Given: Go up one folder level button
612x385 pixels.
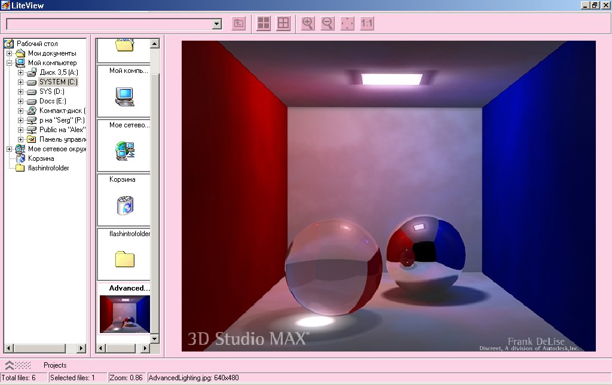Looking at the screenshot, I should pos(238,23).
